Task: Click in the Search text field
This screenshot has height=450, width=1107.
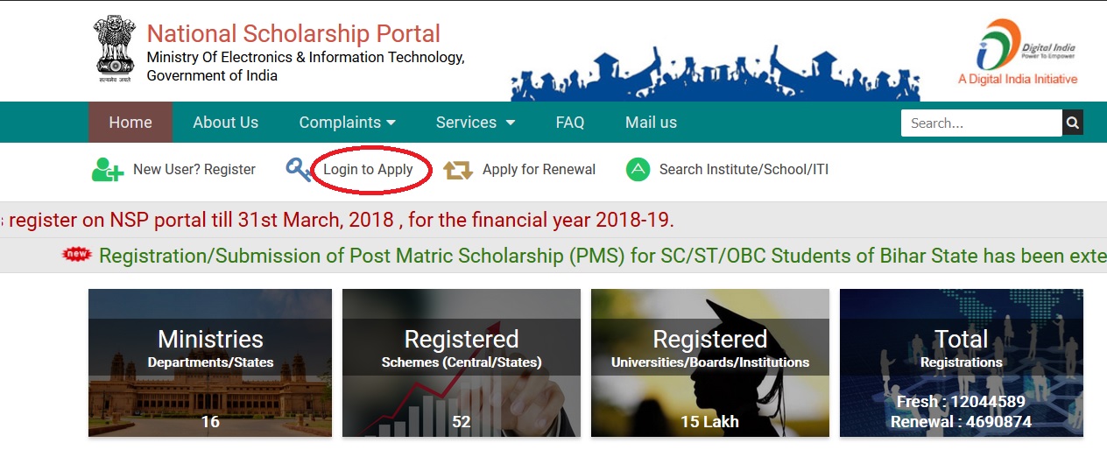Action: [x=981, y=123]
